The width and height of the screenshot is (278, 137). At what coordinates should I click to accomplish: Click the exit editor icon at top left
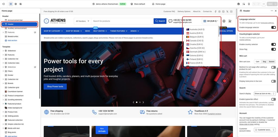click(x=4, y=4)
